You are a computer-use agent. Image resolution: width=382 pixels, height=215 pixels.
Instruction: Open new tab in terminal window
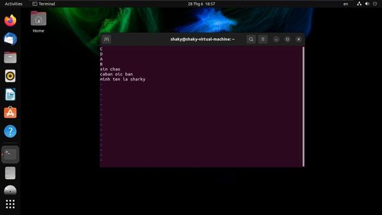click(106, 39)
